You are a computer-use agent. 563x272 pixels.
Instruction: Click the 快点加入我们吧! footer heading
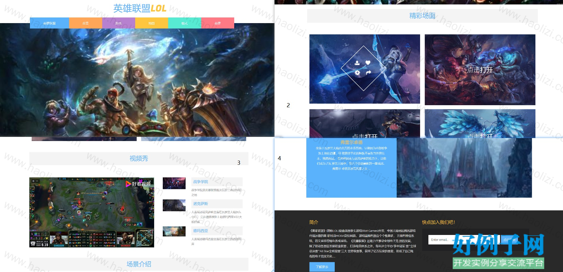click(x=438, y=222)
